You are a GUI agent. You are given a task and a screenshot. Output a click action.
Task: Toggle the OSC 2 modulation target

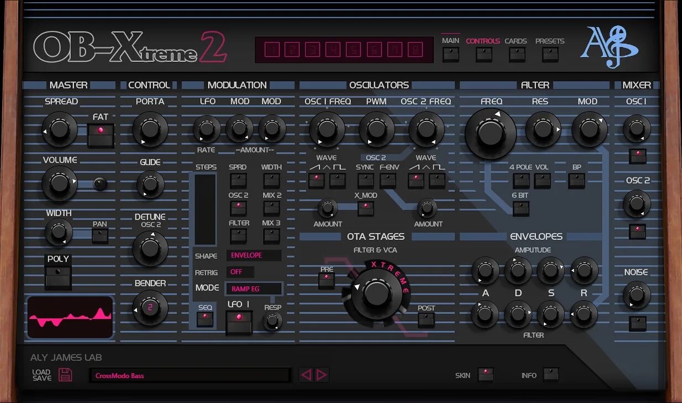(238, 208)
